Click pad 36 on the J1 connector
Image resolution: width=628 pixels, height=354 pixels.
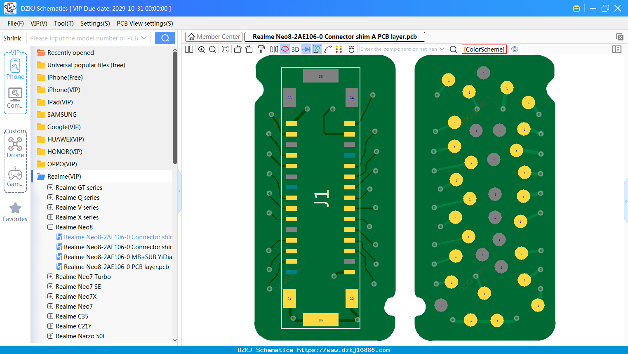coord(321,76)
